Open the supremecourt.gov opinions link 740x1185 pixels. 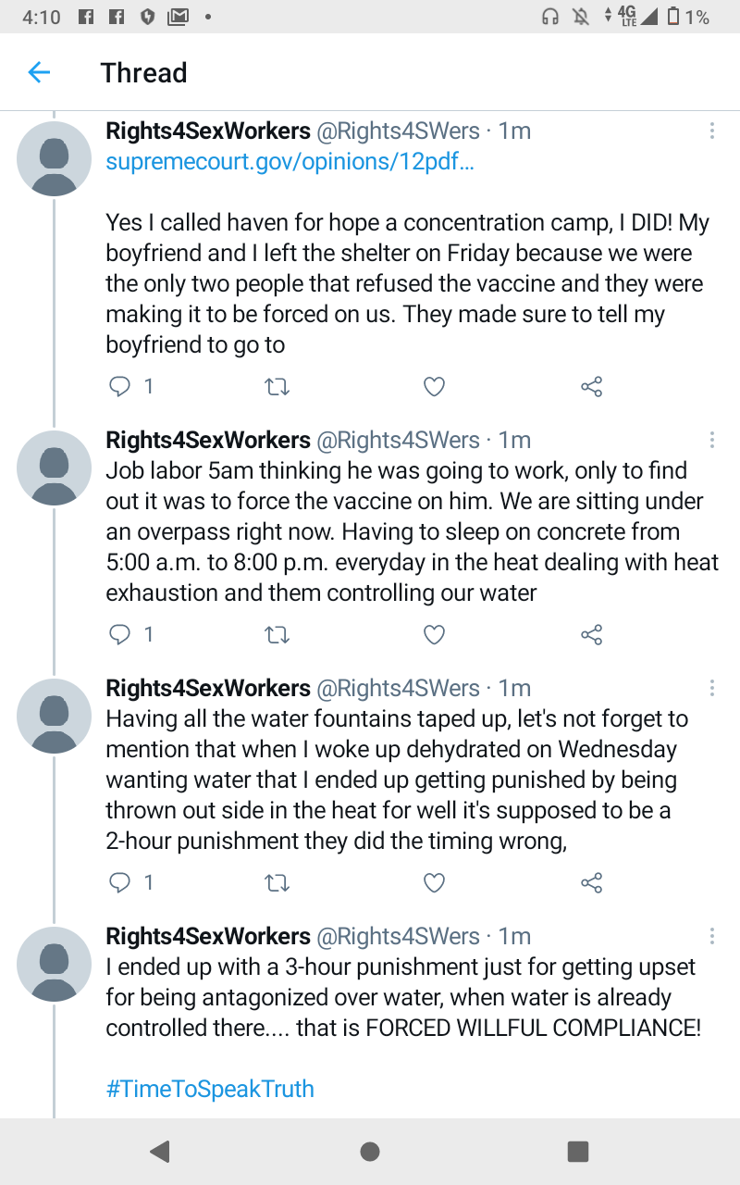pyautogui.click(x=290, y=161)
